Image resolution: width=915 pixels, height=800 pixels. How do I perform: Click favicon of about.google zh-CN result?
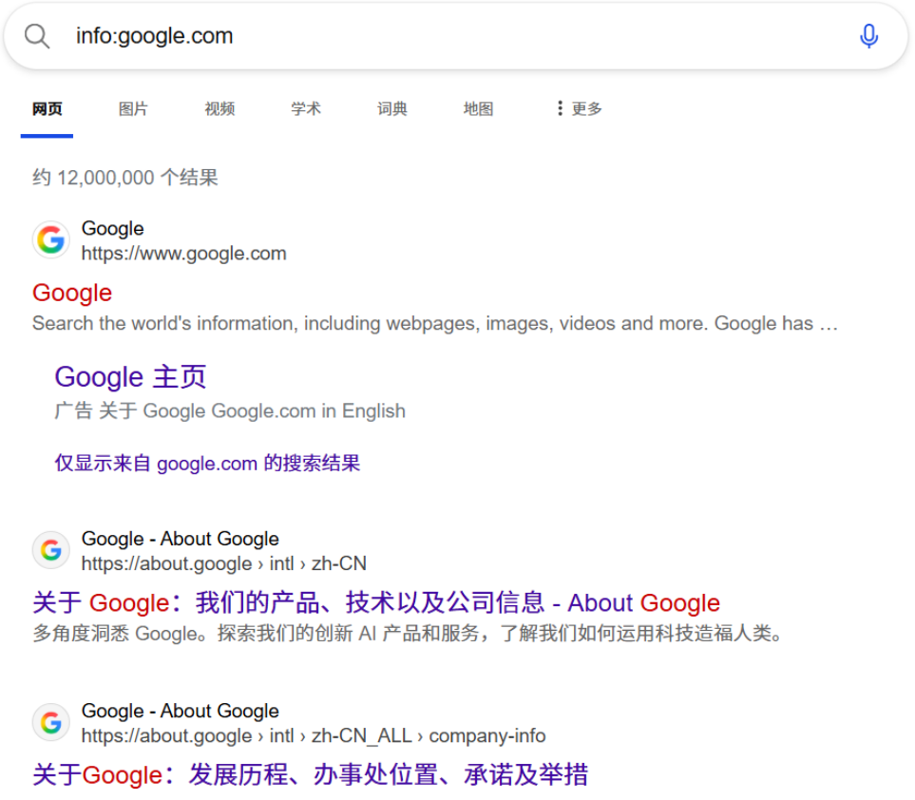pos(50,550)
